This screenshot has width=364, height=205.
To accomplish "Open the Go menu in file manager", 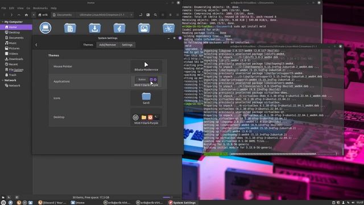I will click(x=28, y=8).
